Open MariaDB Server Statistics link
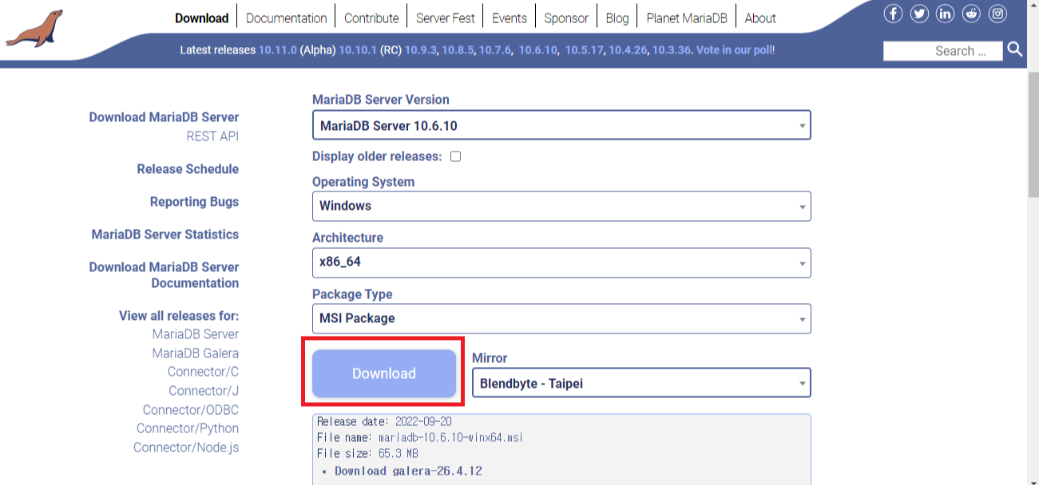Image resolution: width=1039 pixels, height=485 pixels. tap(165, 235)
